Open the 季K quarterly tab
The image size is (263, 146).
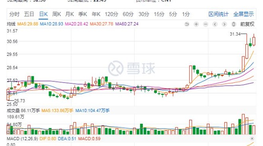[82, 14]
